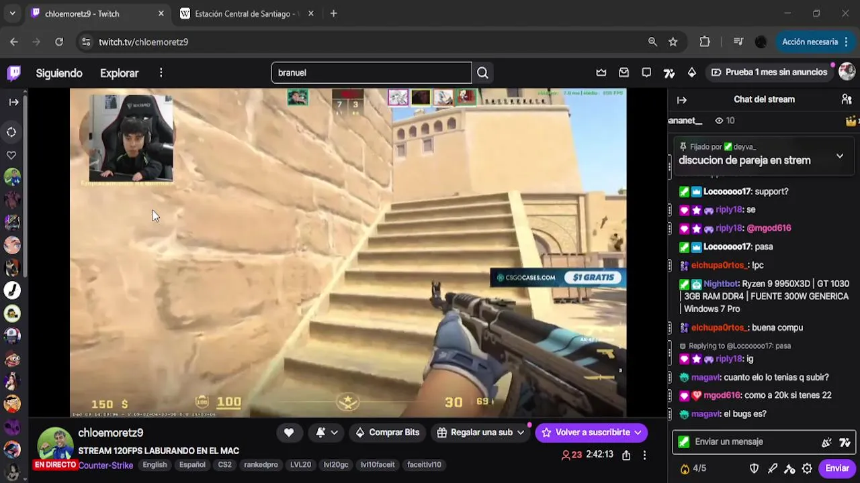The width and height of the screenshot is (860, 483).
Task: Open channel points flame 4/5 counter
Action: 693,468
